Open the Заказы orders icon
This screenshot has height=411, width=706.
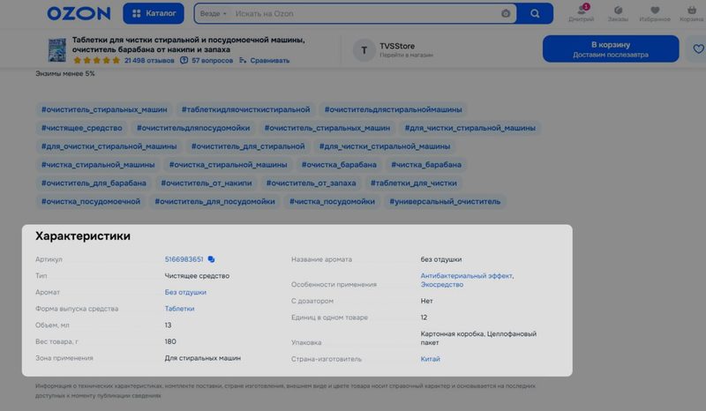pyautogui.click(x=618, y=13)
